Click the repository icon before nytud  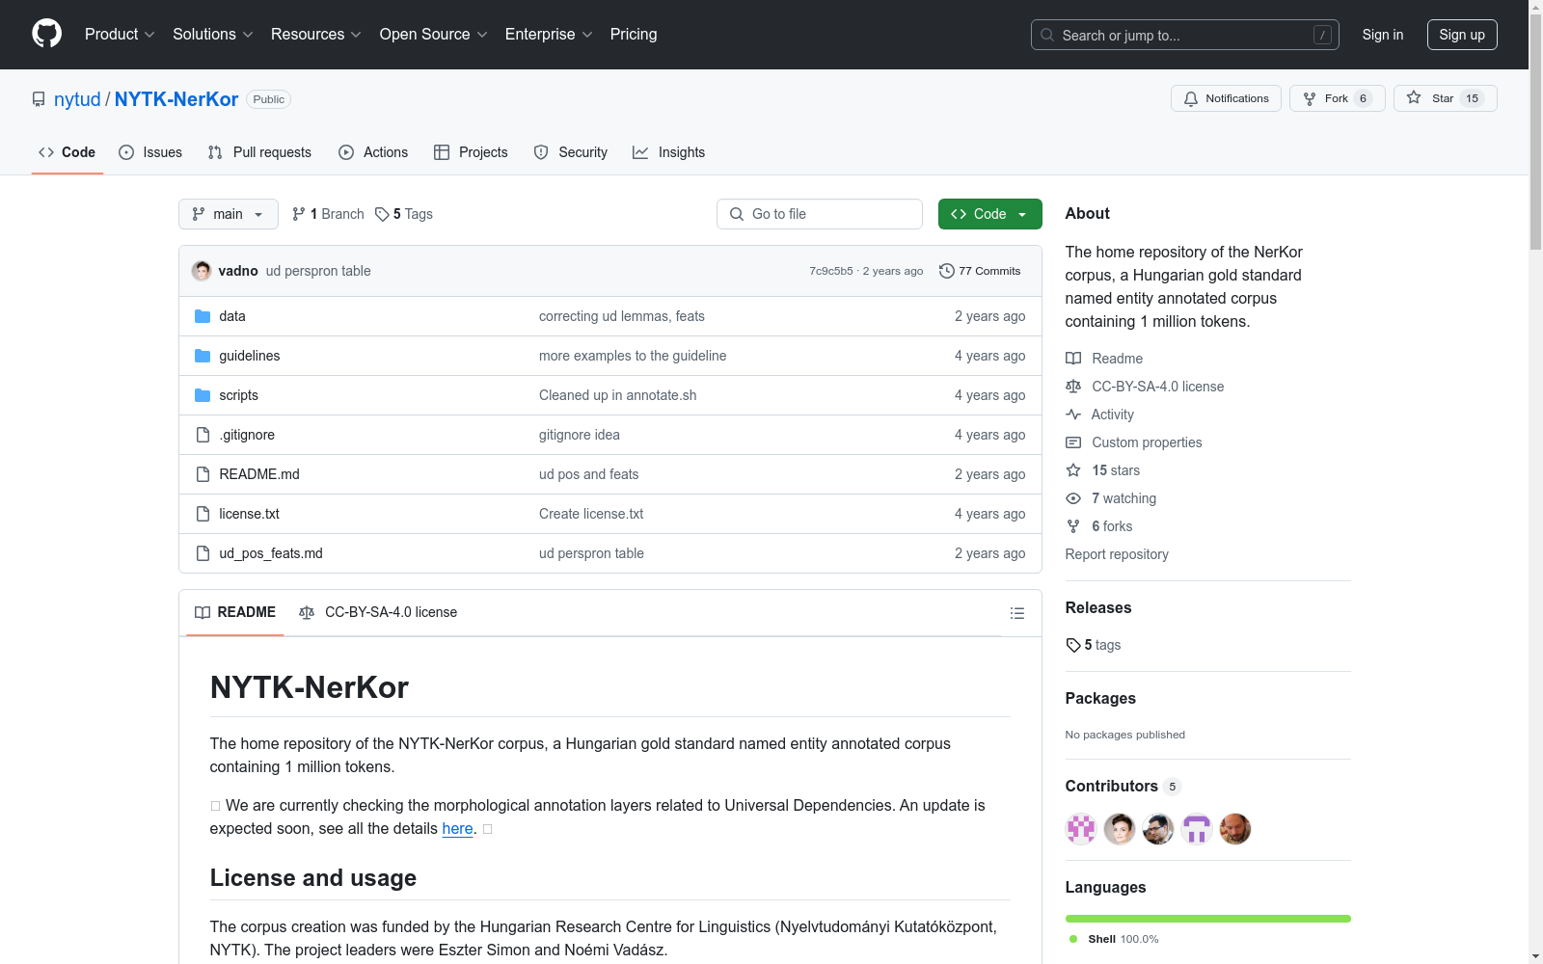pyautogui.click(x=39, y=99)
